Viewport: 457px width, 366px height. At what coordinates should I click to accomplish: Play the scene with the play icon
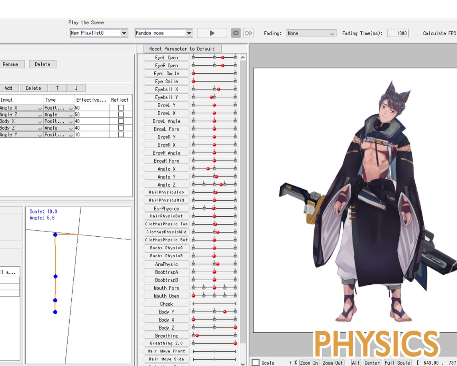[x=212, y=33]
